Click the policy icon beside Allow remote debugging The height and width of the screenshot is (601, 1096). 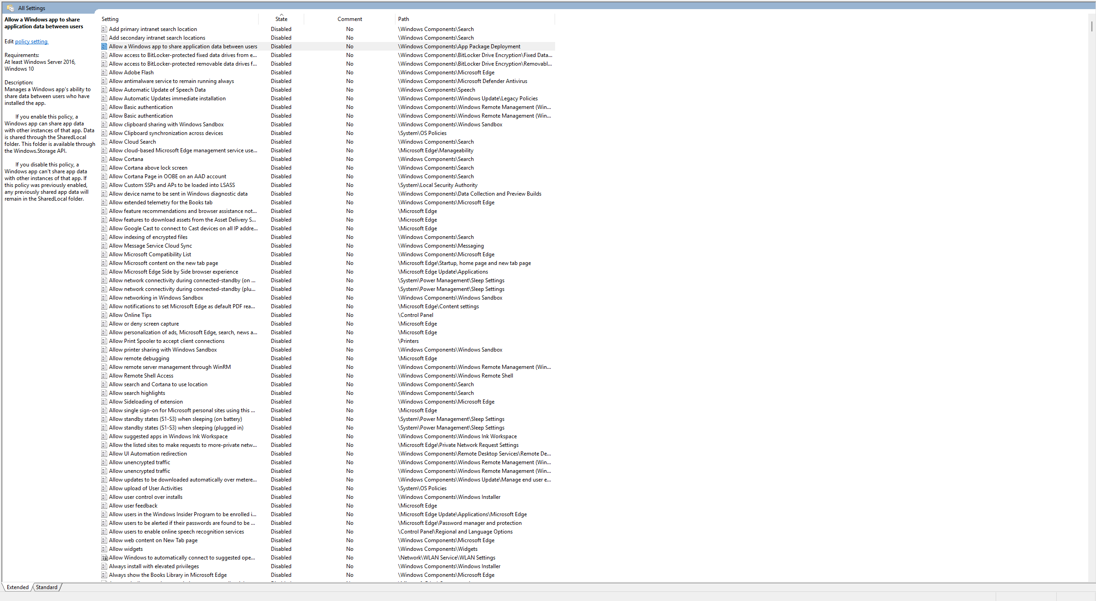click(104, 358)
